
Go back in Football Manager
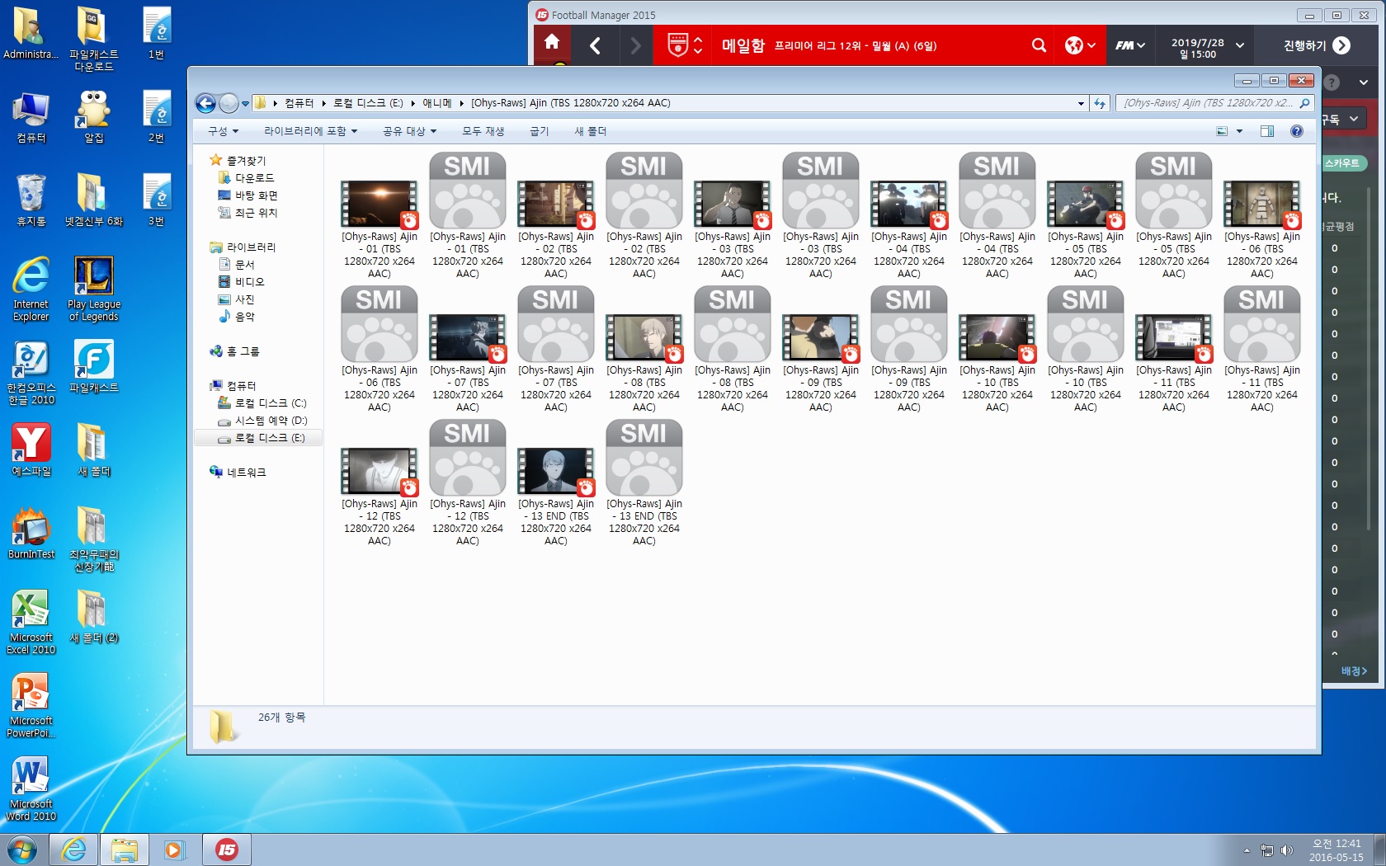(595, 45)
